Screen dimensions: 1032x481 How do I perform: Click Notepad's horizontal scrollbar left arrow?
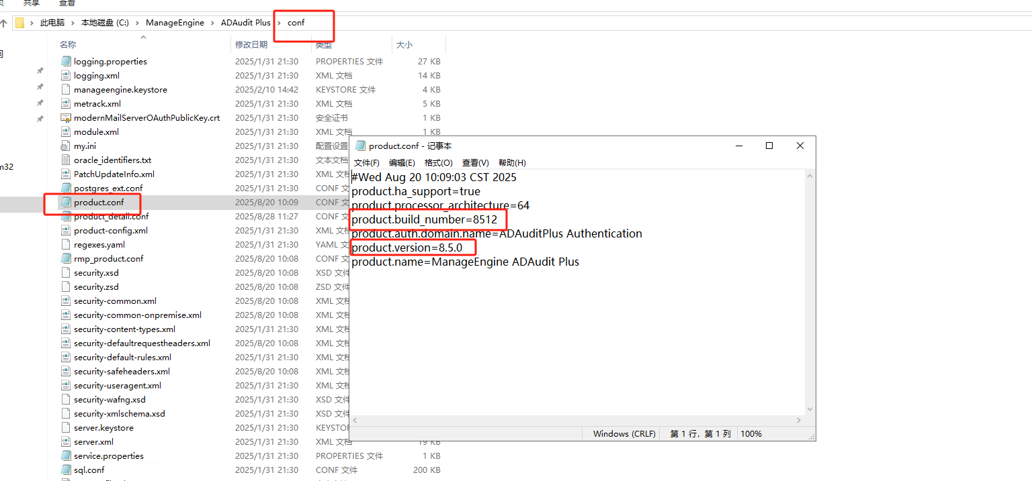(x=355, y=421)
